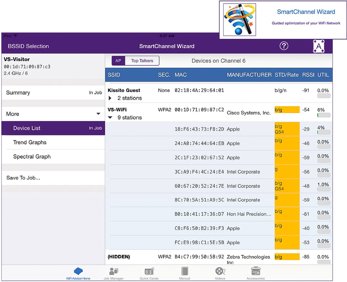Click the VS-WiFi SSID name

(117, 109)
